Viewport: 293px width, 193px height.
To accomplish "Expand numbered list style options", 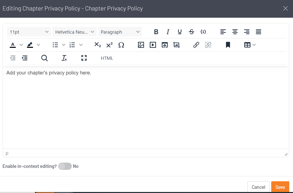I will coord(81,45).
